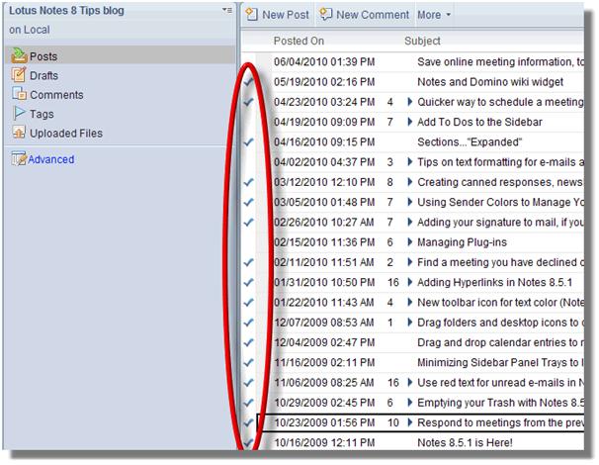This screenshot has height=465, width=599.
Task: Toggle checkmark for 05/19/2010 post
Action: click(249, 82)
